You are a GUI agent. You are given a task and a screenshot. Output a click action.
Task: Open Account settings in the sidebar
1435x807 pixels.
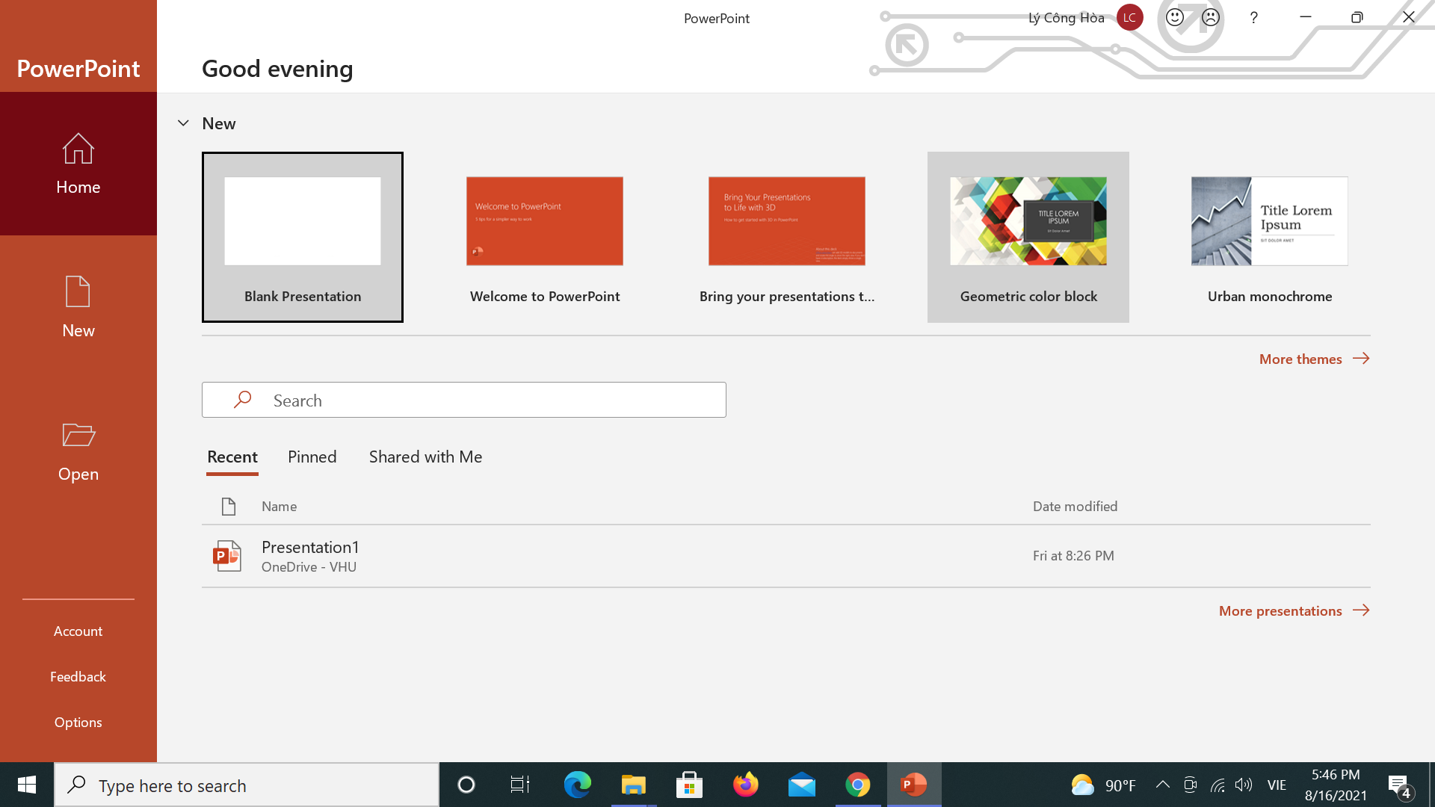(x=78, y=631)
